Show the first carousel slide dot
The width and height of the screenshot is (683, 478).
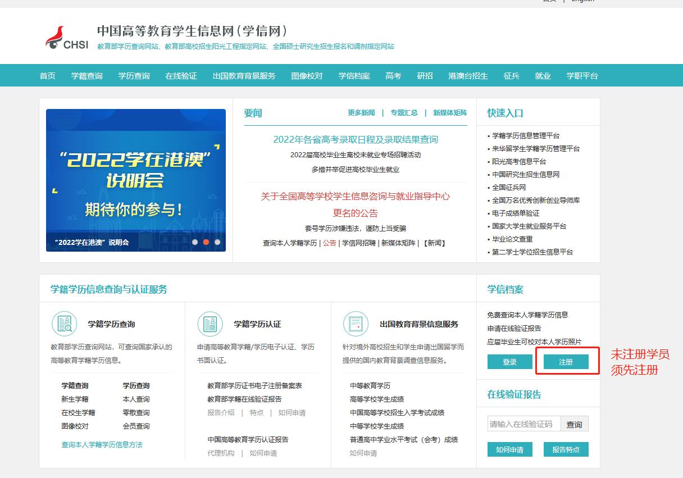click(195, 242)
